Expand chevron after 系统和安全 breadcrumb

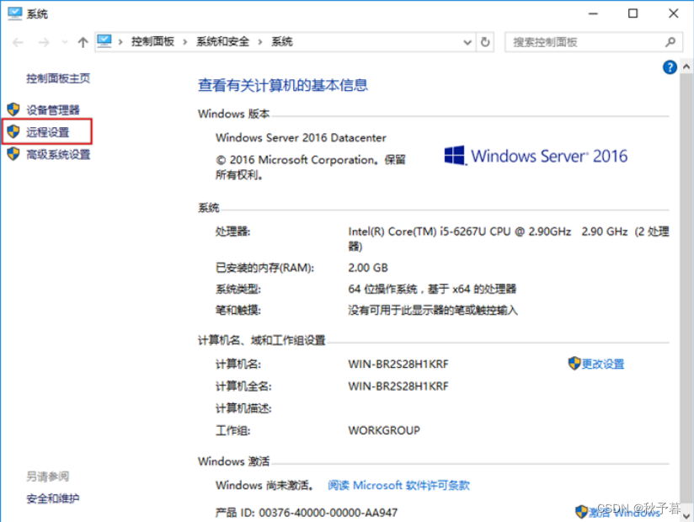click(260, 42)
